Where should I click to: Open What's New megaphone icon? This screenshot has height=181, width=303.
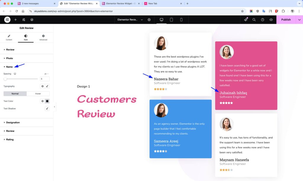pos(246,20)
